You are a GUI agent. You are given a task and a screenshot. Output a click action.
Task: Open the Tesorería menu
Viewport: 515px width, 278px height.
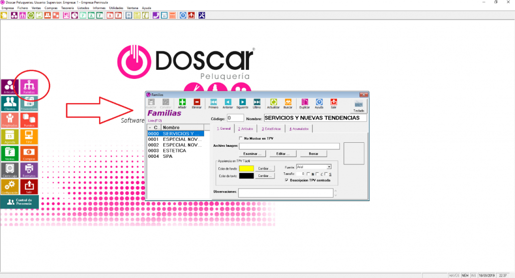(x=67, y=8)
